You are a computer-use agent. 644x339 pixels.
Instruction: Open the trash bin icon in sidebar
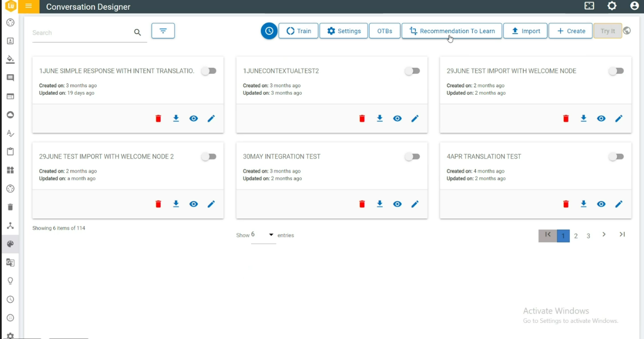click(10, 207)
